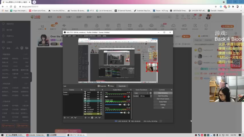
Task: Toggle visibility of Text2 source
Action: pos(98,92)
